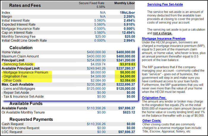This screenshot has width=208, height=136.
Task: Select the 2.250% margin value
Action: 129,17
